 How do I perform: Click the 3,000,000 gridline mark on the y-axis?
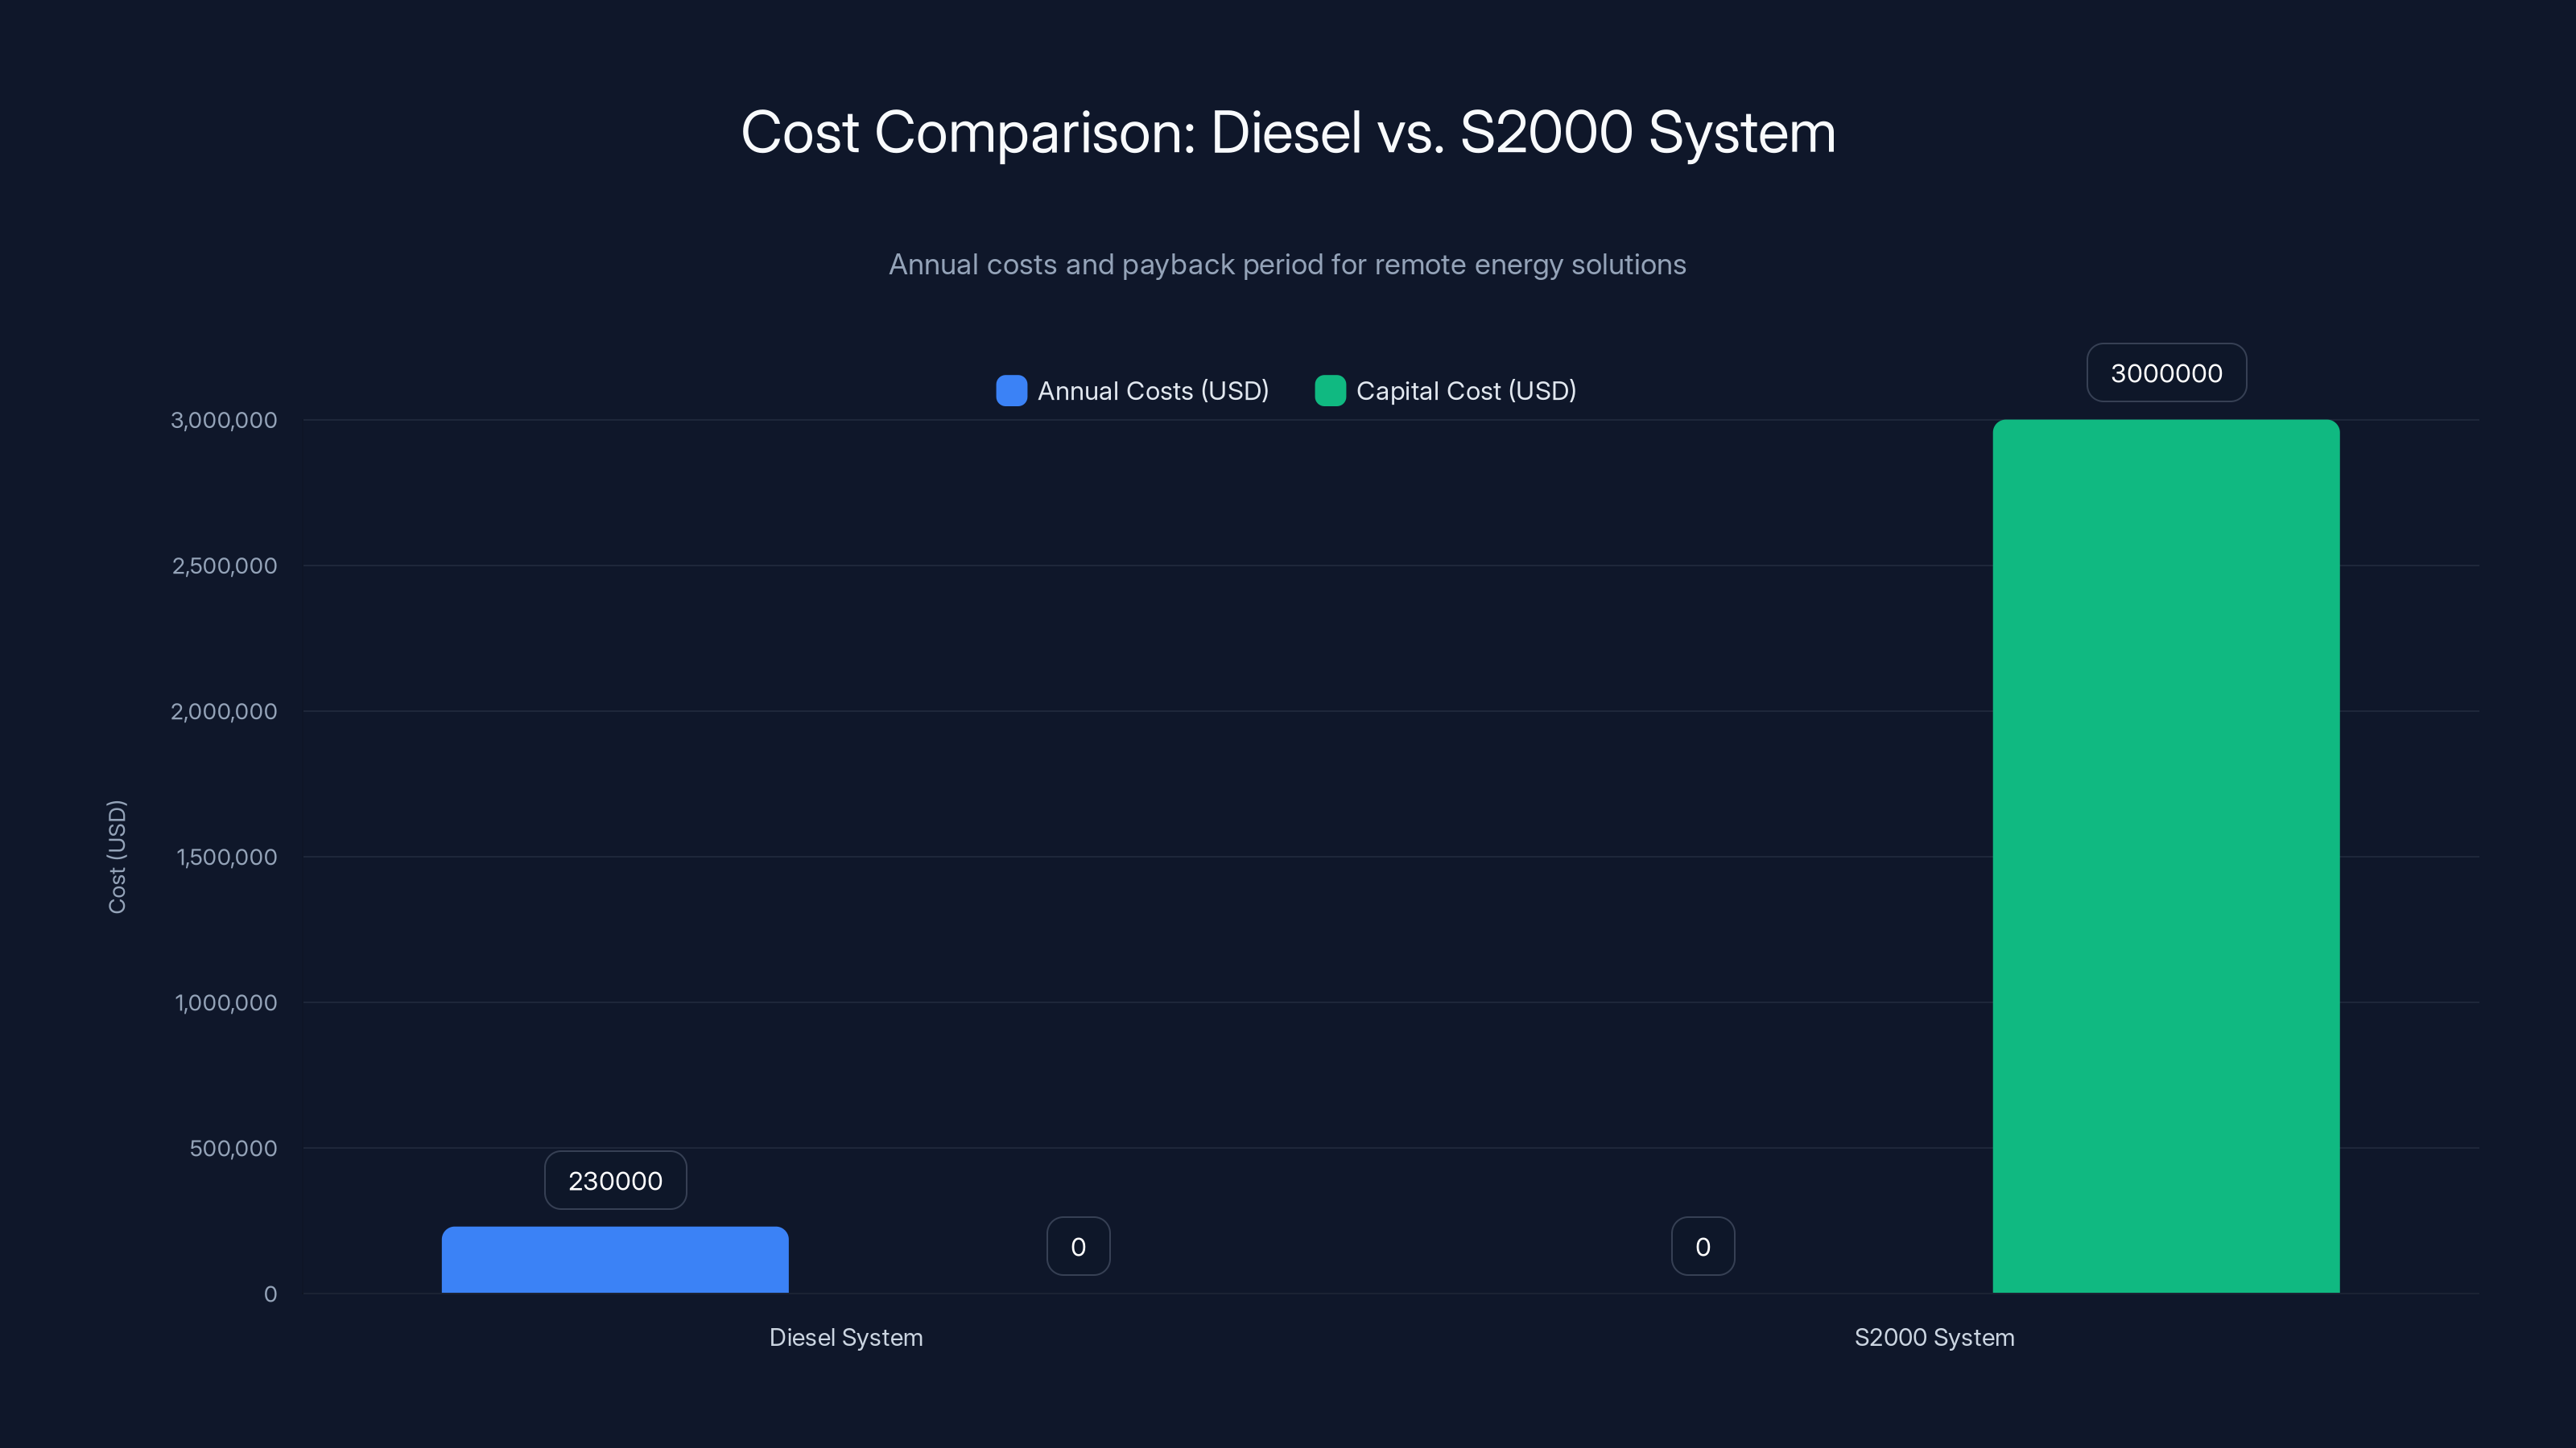coord(222,420)
